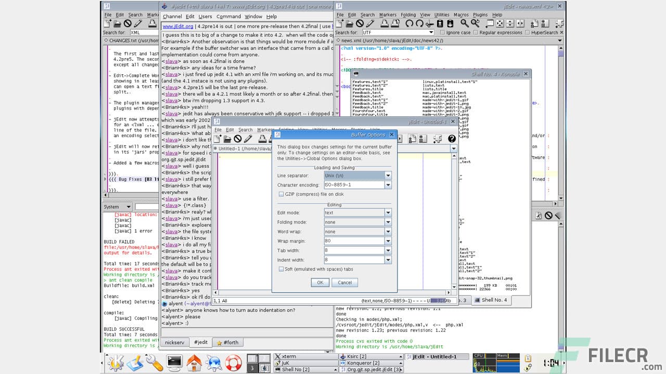The height and width of the screenshot is (374, 666).
Task: Click OK in Buffer Options dialog
Action: coord(319,283)
